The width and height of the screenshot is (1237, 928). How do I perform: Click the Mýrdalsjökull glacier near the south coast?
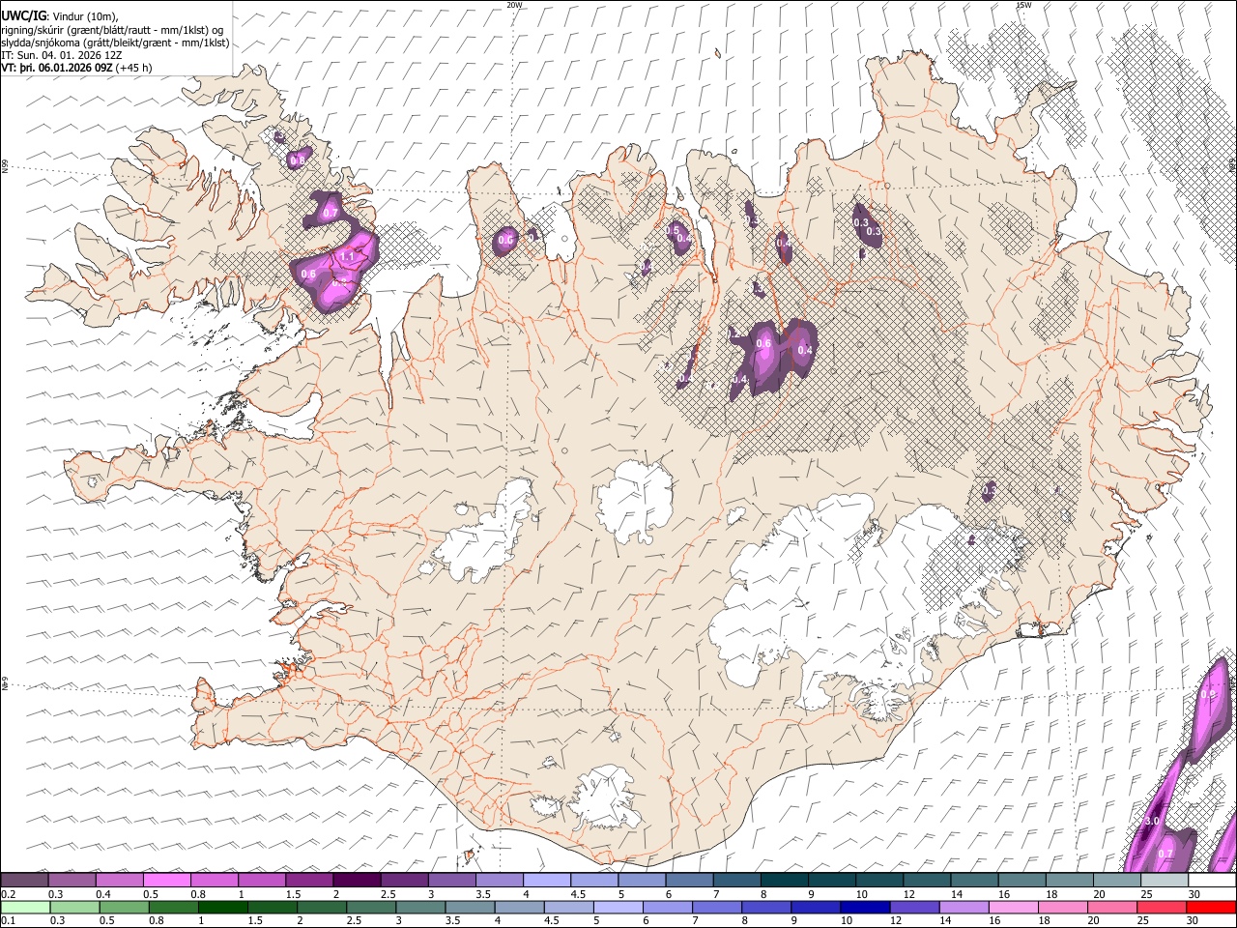click(x=606, y=797)
